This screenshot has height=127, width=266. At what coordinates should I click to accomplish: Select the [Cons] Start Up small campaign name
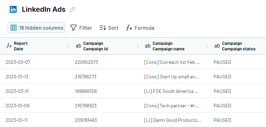[x=171, y=77]
